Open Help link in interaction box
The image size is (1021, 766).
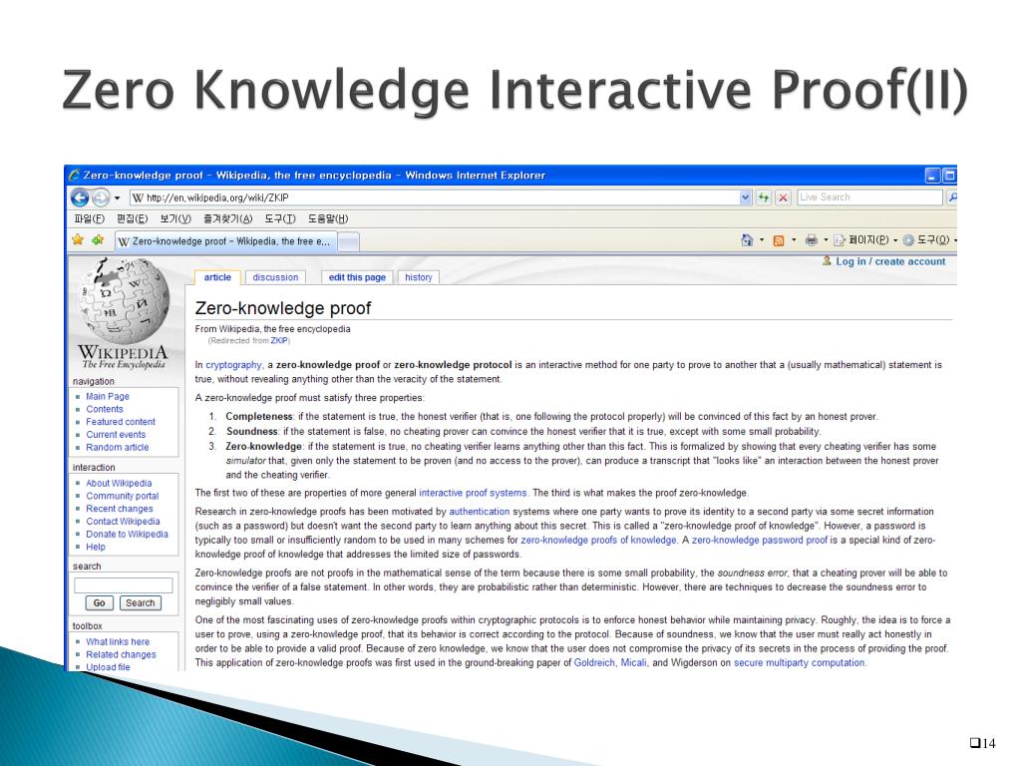point(95,547)
